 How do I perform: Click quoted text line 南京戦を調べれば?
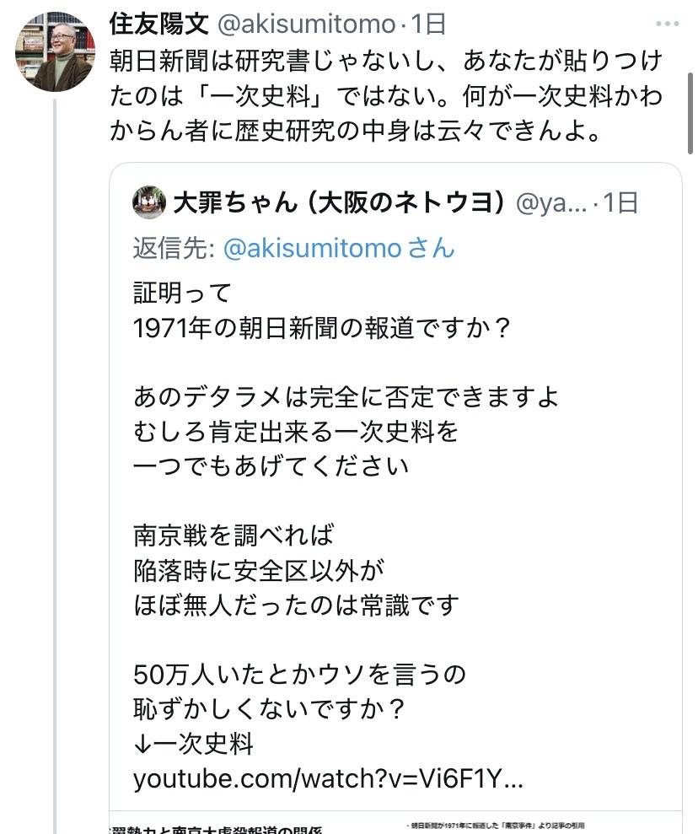pos(234,535)
